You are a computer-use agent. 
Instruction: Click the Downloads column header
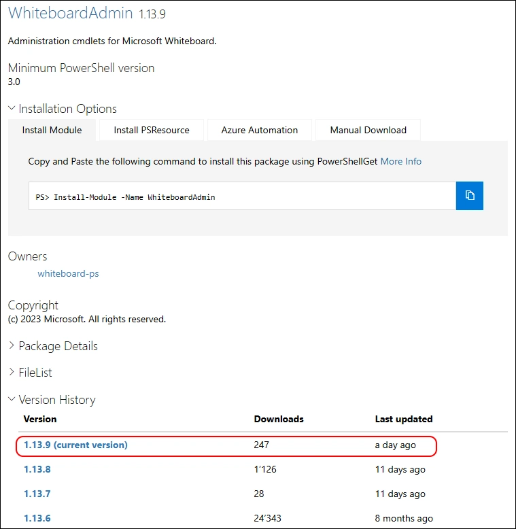[x=279, y=419]
